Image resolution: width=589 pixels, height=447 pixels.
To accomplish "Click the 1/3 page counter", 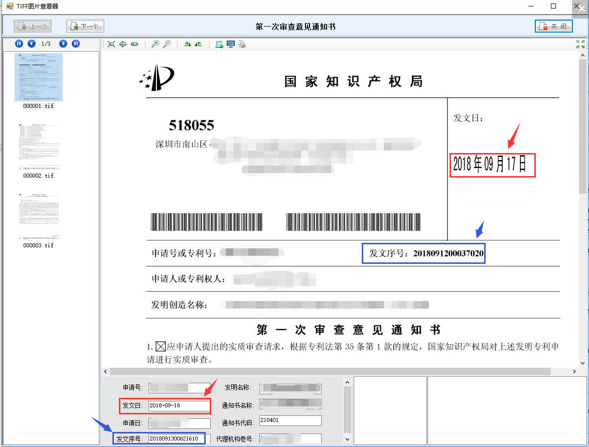I will pyautogui.click(x=46, y=44).
